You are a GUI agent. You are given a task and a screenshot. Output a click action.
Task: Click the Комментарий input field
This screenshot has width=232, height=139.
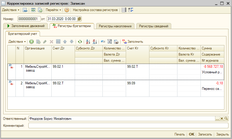tap(128, 126)
